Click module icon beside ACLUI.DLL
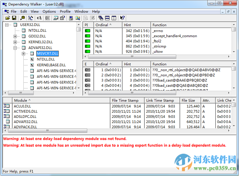Image resolution: width=239 pixels, height=176 pixels. [7, 106]
